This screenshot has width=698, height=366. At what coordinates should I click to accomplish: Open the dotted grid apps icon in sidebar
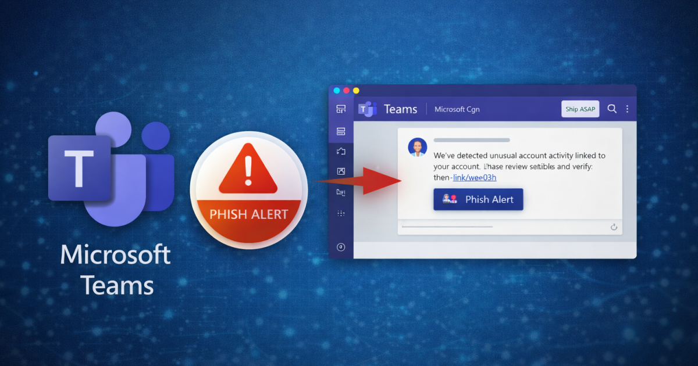[341, 214]
